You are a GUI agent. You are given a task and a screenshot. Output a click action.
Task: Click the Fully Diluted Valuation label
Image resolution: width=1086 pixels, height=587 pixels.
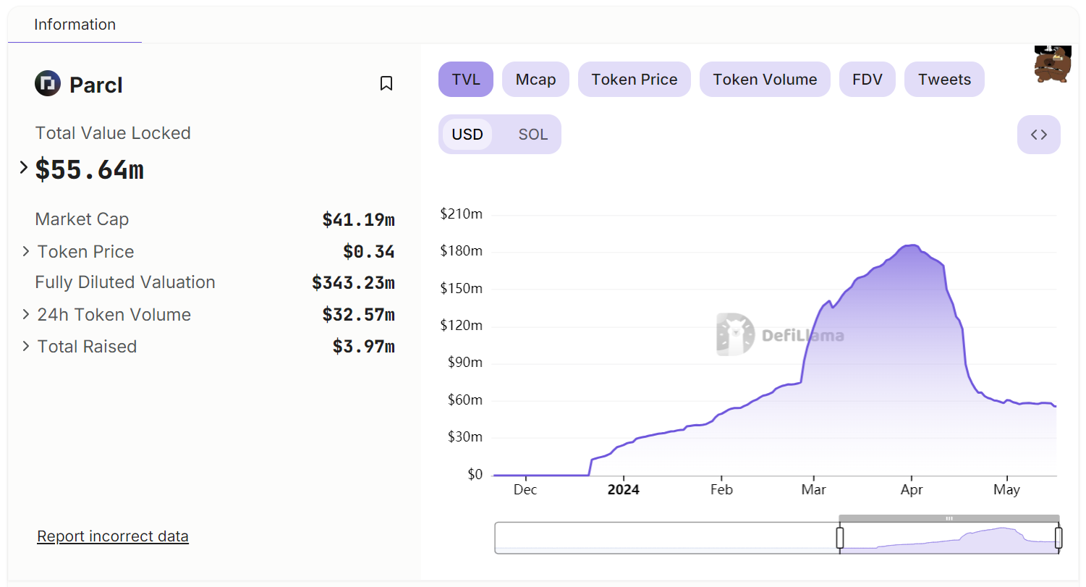tap(125, 282)
